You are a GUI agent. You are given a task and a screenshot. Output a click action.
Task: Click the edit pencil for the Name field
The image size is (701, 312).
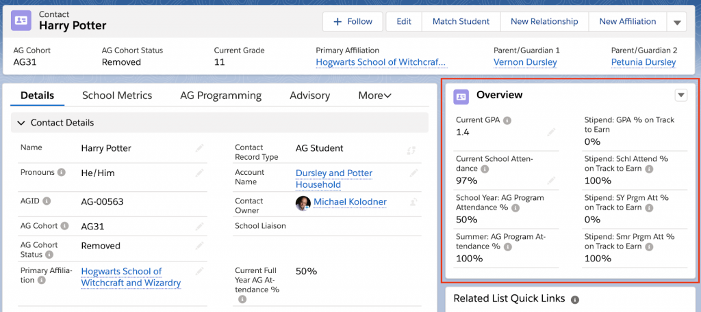tap(199, 148)
